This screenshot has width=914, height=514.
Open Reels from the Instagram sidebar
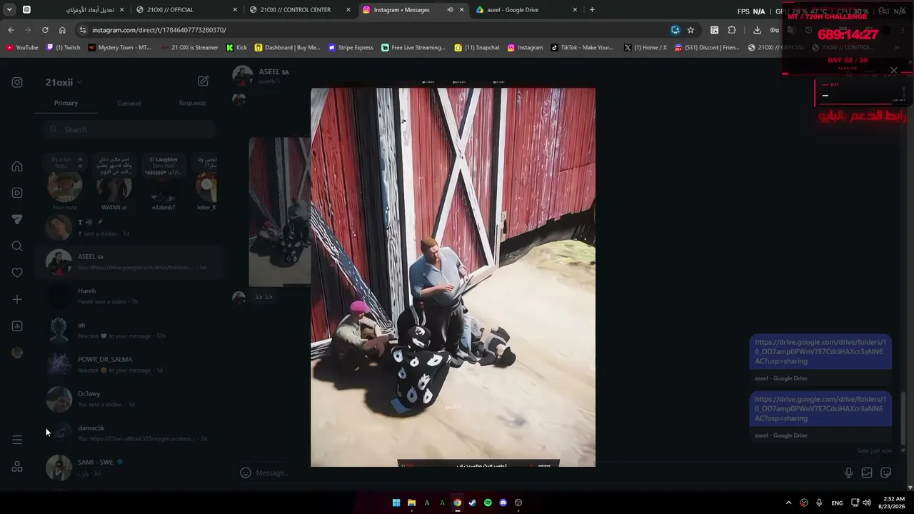tap(17, 193)
